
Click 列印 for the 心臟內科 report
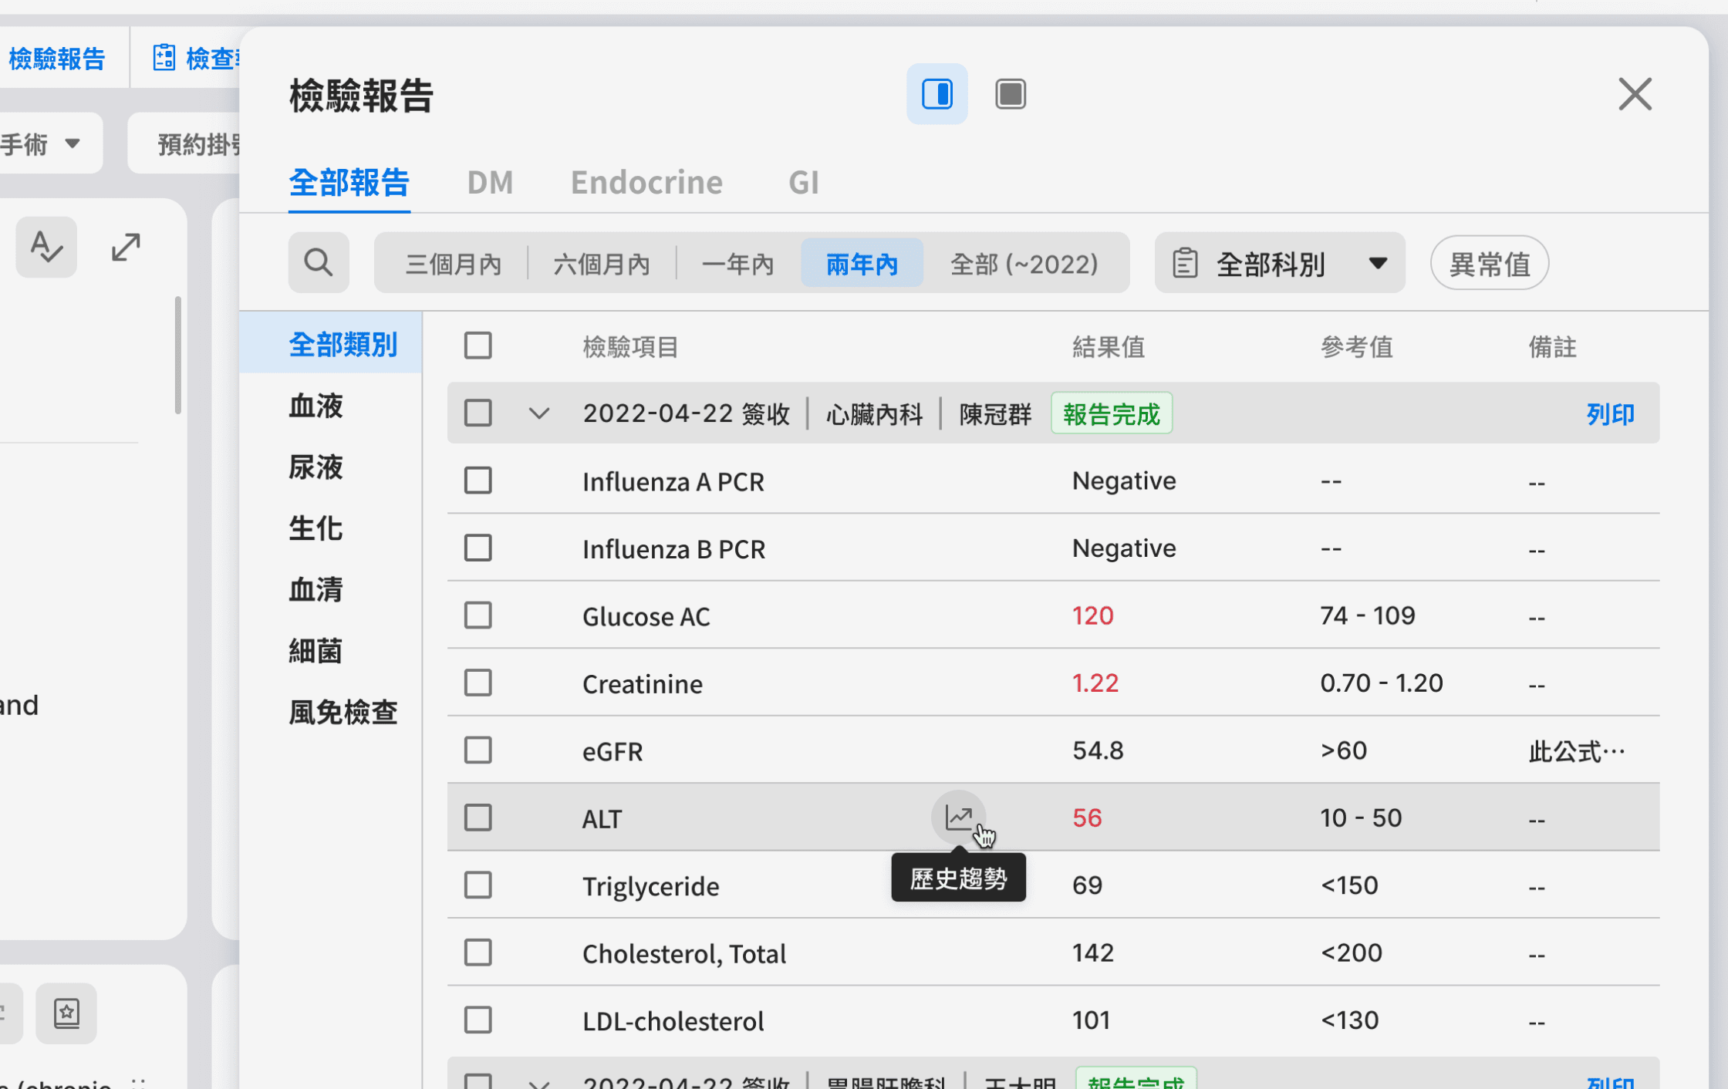point(1610,414)
